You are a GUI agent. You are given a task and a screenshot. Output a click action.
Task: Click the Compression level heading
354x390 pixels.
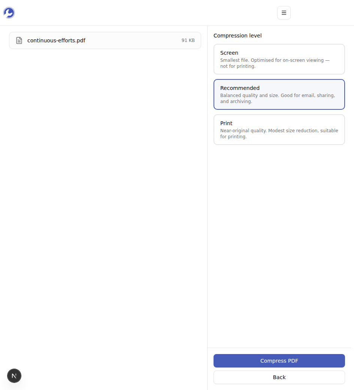pos(237,36)
